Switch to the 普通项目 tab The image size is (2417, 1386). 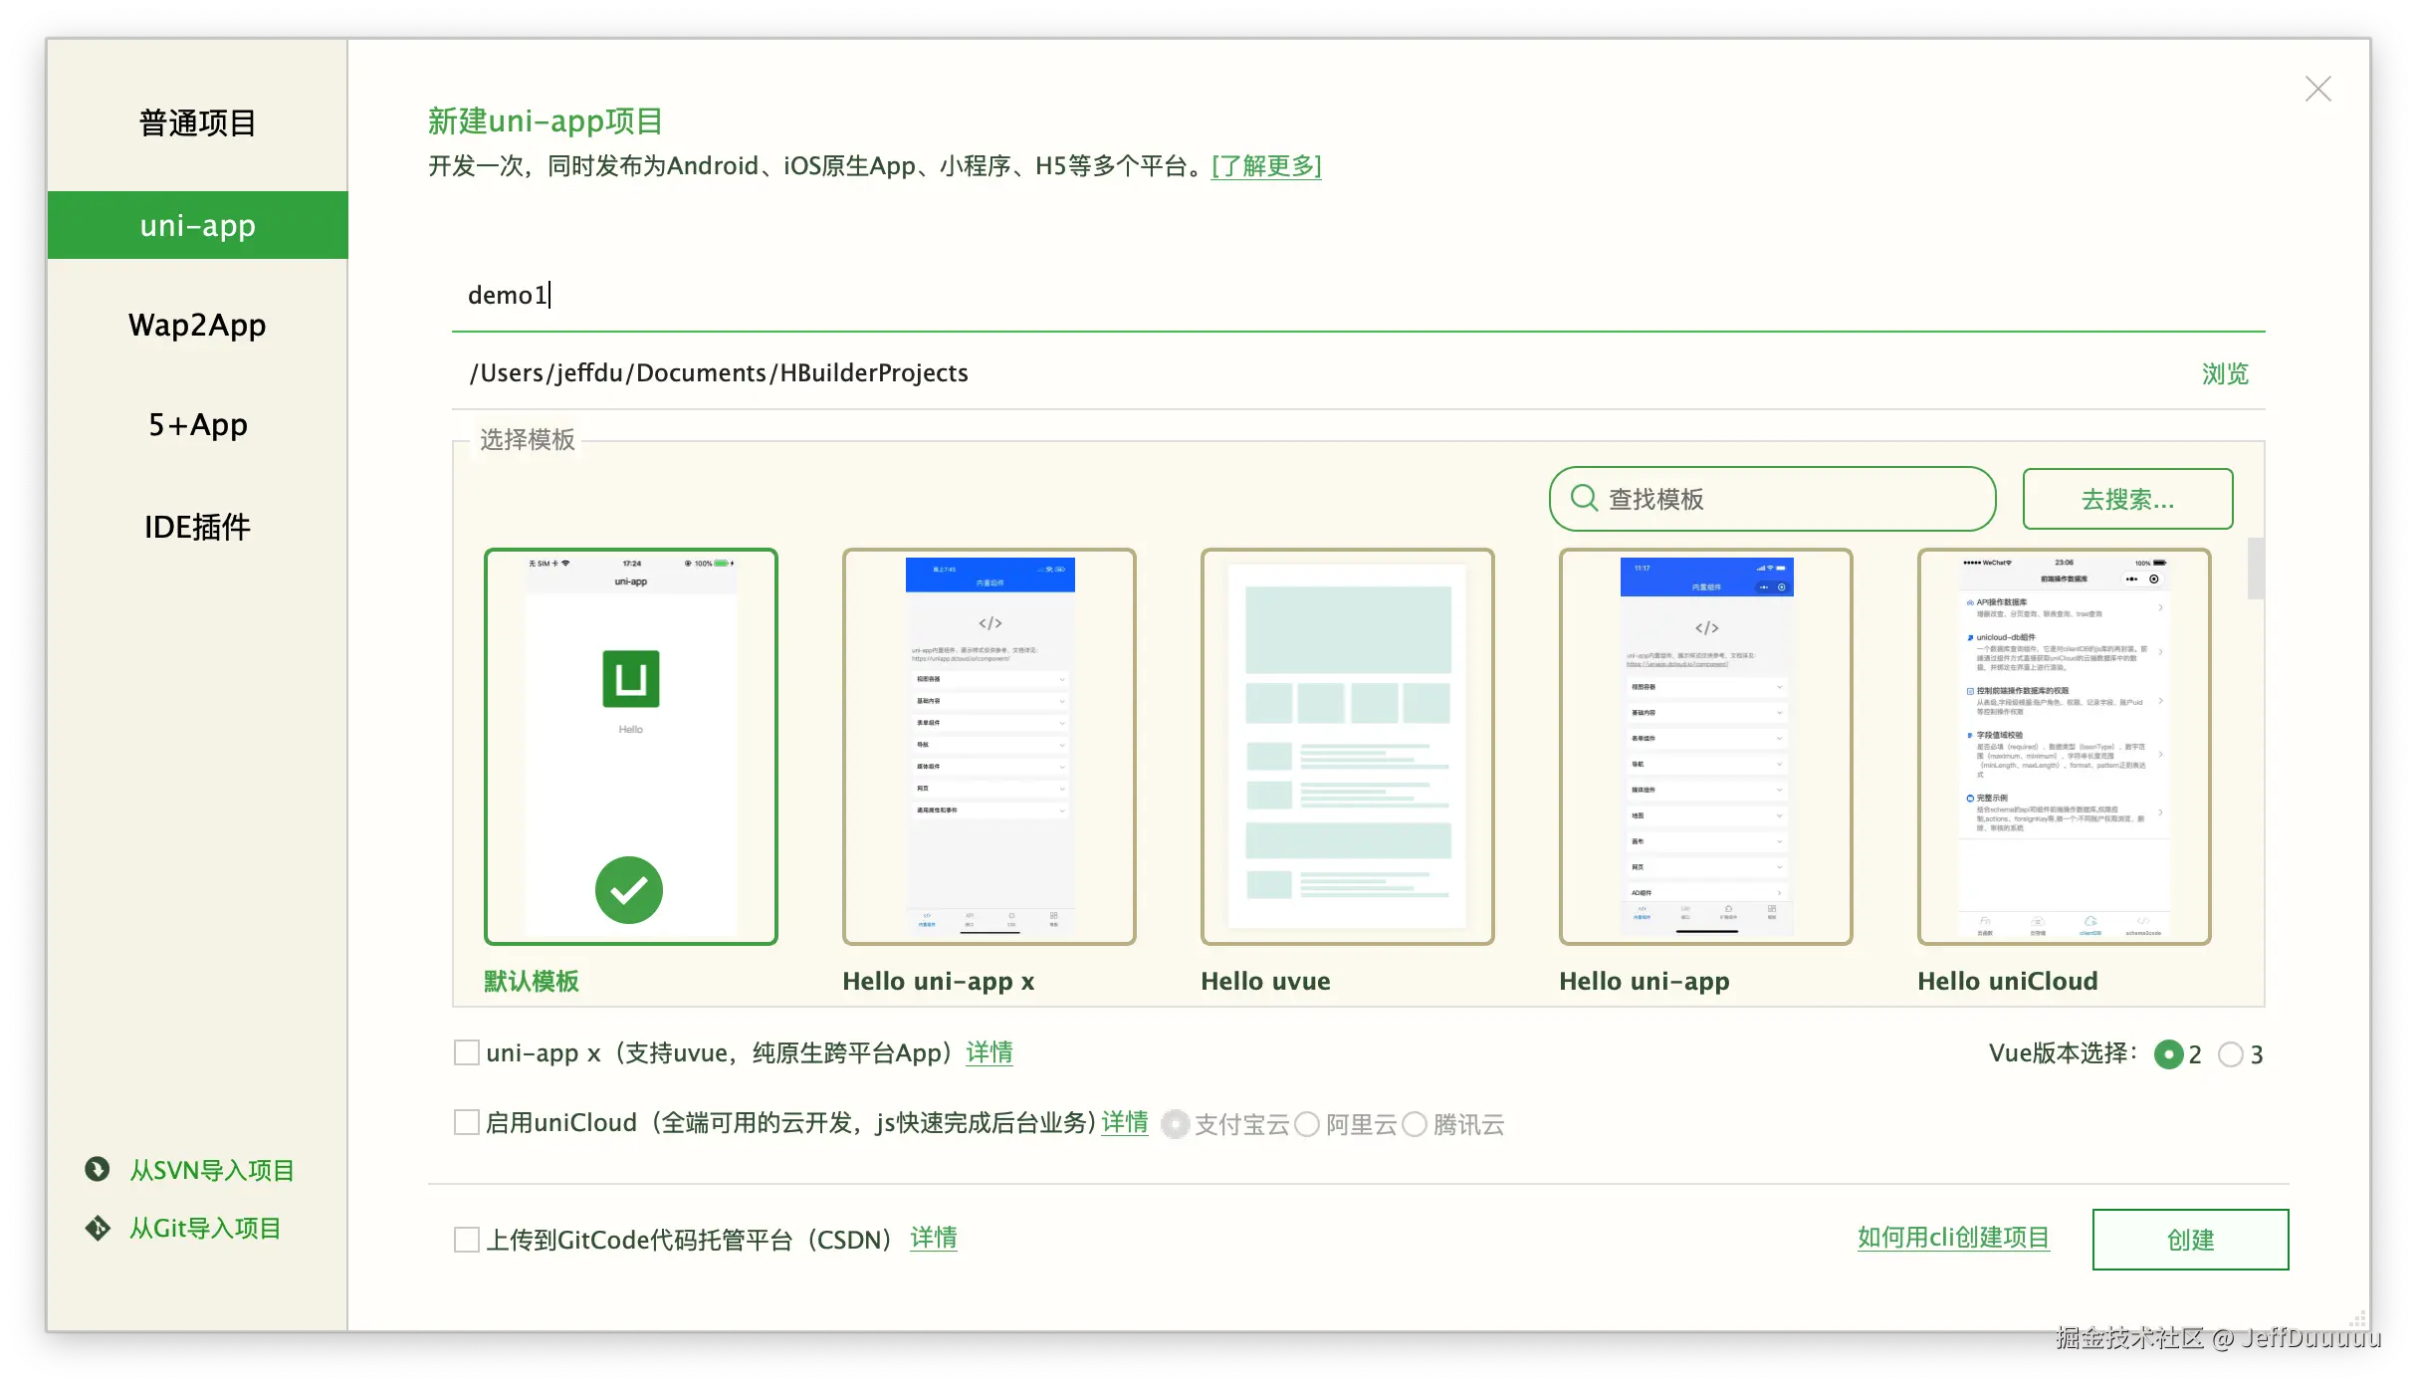click(x=197, y=123)
